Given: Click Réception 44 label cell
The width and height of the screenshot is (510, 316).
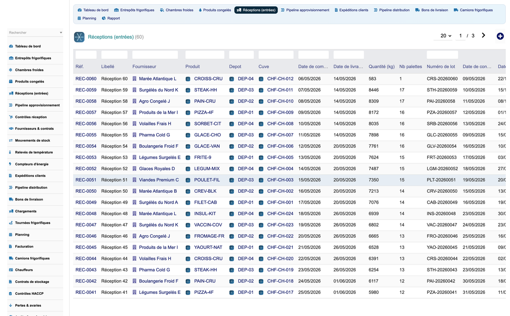Looking at the screenshot, I should click(x=114, y=259).
